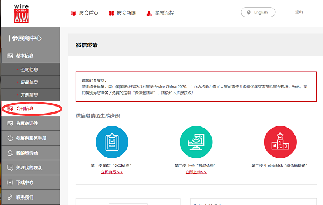Image resolution: width=323 pixels, height=205 pixels.
Task: Click the globe icon in the English button
Action: click(x=249, y=12)
